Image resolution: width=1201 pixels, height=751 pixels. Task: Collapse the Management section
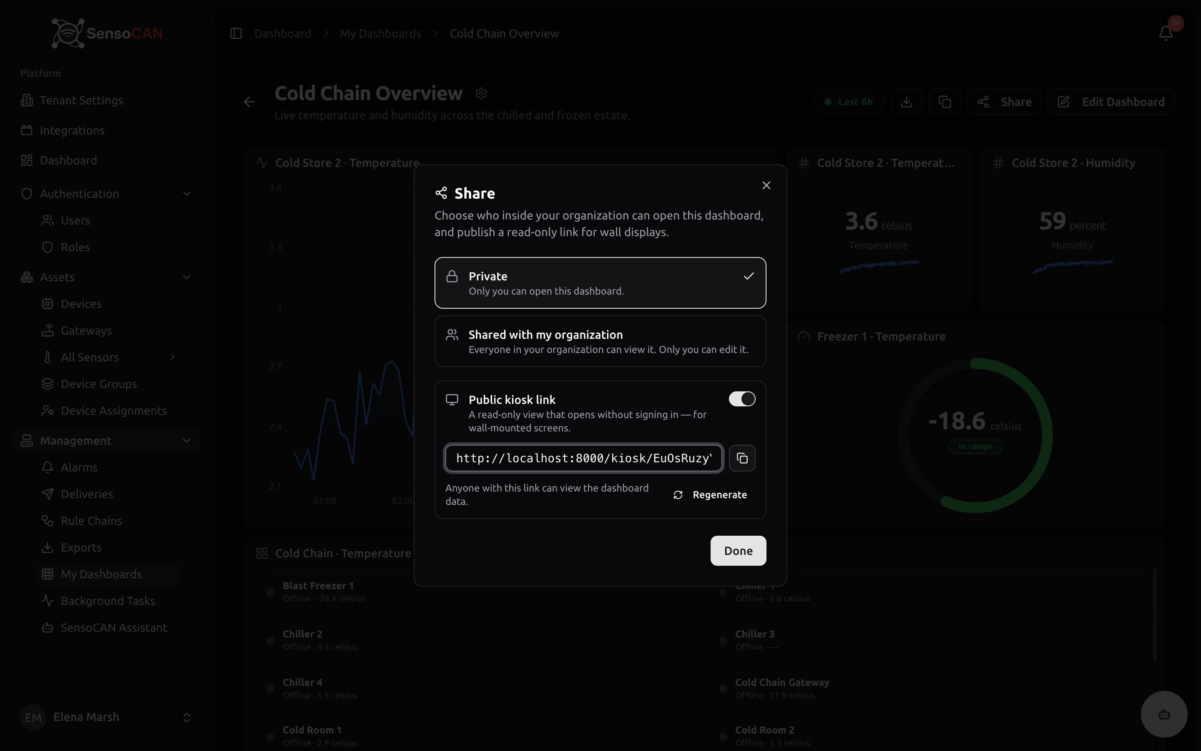(107, 441)
